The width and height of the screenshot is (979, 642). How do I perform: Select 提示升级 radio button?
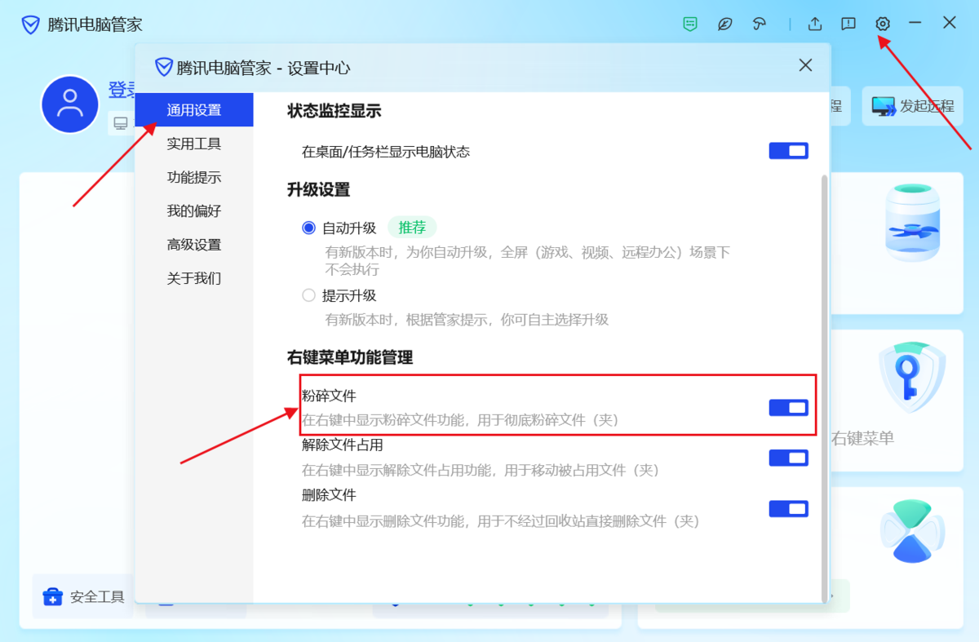[x=308, y=295]
